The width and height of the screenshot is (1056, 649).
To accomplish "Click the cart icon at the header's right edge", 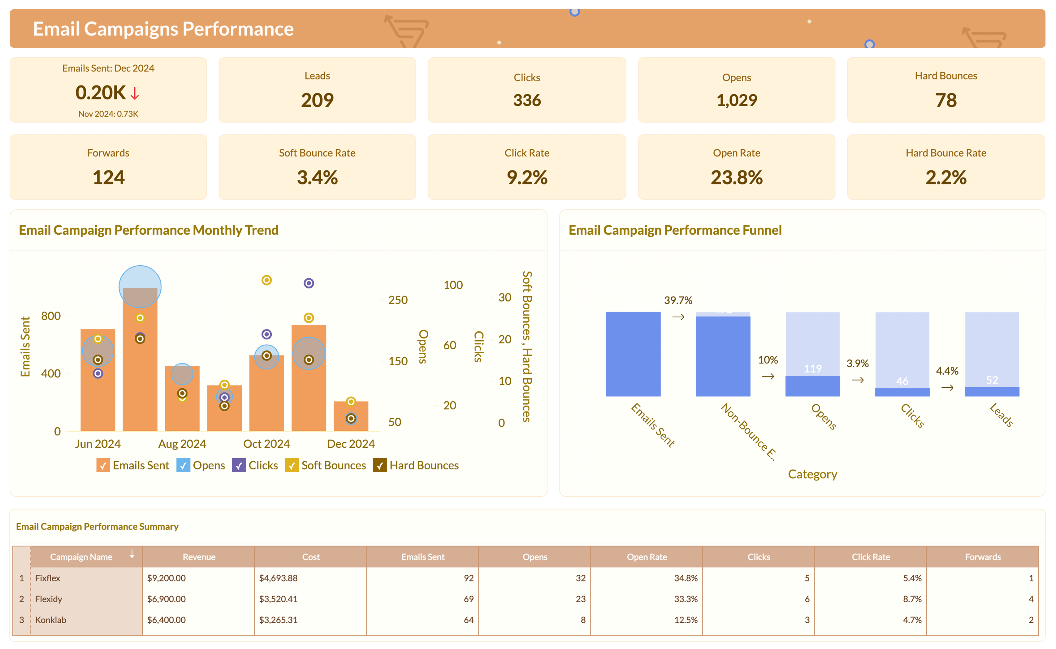I will [984, 38].
